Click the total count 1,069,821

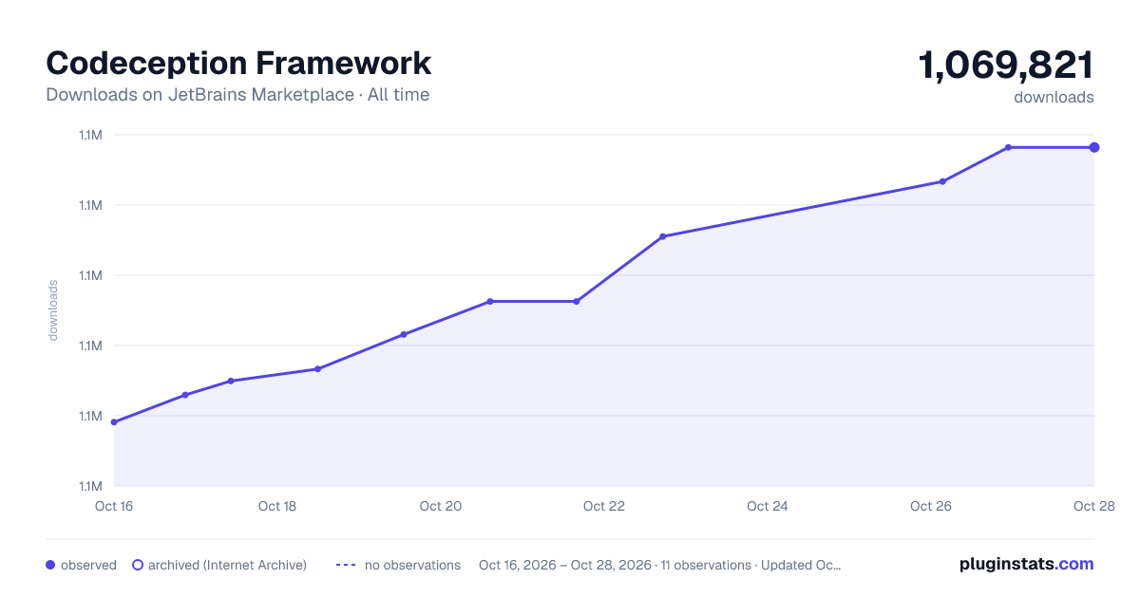[x=1006, y=65]
